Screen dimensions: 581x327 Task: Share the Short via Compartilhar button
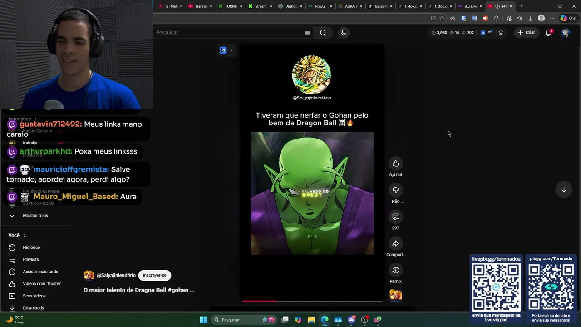395,244
